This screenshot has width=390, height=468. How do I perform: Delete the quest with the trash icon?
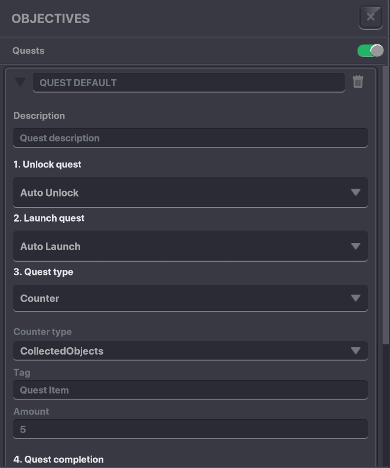pyautogui.click(x=358, y=82)
